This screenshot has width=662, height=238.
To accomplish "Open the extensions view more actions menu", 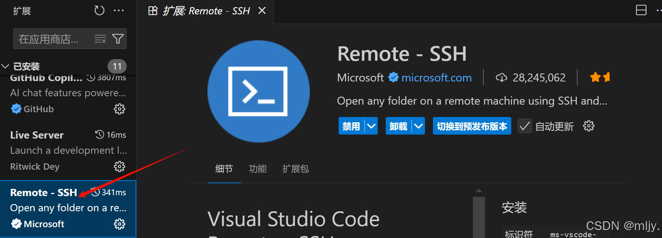I will [119, 11].
